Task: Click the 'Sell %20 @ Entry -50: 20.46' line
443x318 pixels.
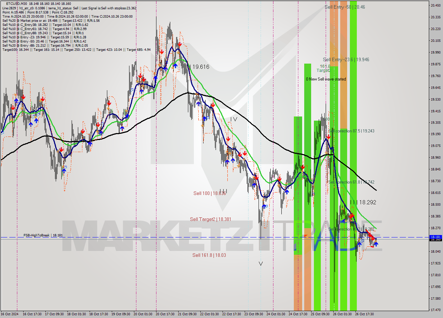Action: (45, 41)
